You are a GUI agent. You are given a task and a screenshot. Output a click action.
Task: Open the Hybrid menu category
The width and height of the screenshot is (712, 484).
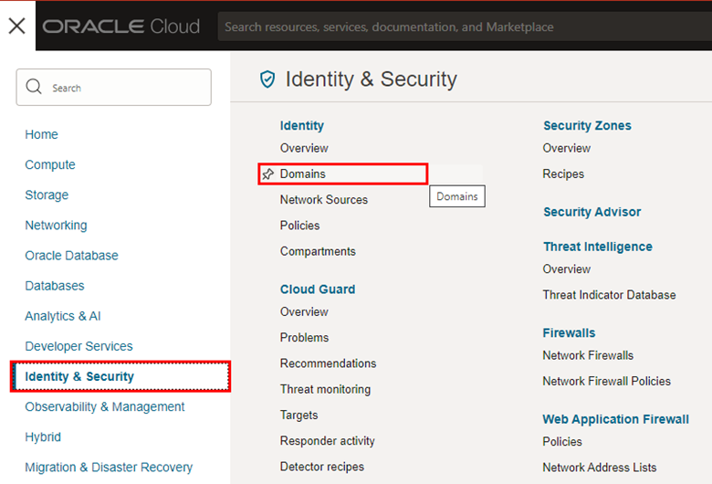coord(43,437)
